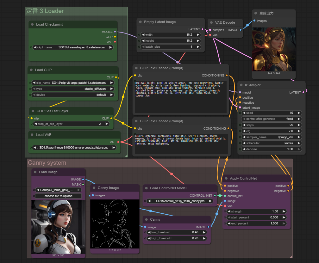Click the 'choose file to upload' button
The image size is (319, 263).
pos(58,196)
